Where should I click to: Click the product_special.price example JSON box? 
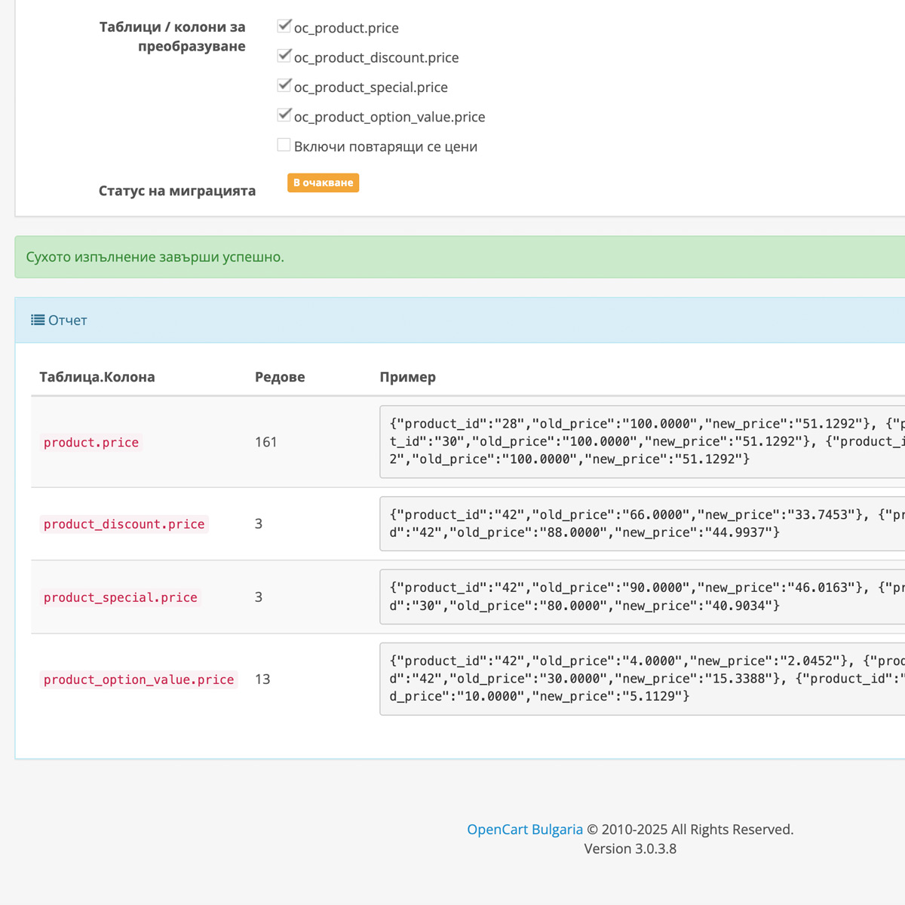coord(641,597)
